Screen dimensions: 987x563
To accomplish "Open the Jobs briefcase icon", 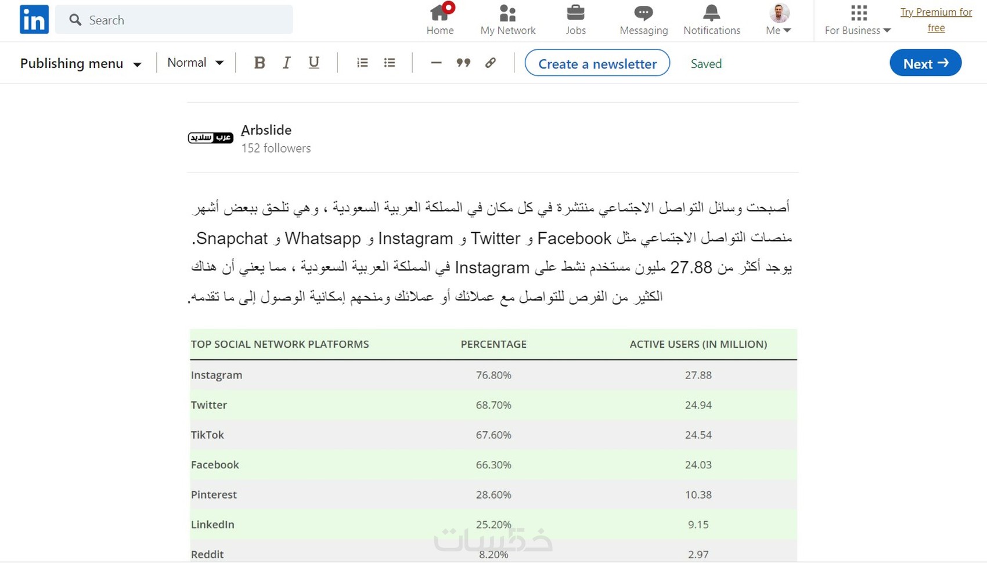I will (x=575, y=12).
